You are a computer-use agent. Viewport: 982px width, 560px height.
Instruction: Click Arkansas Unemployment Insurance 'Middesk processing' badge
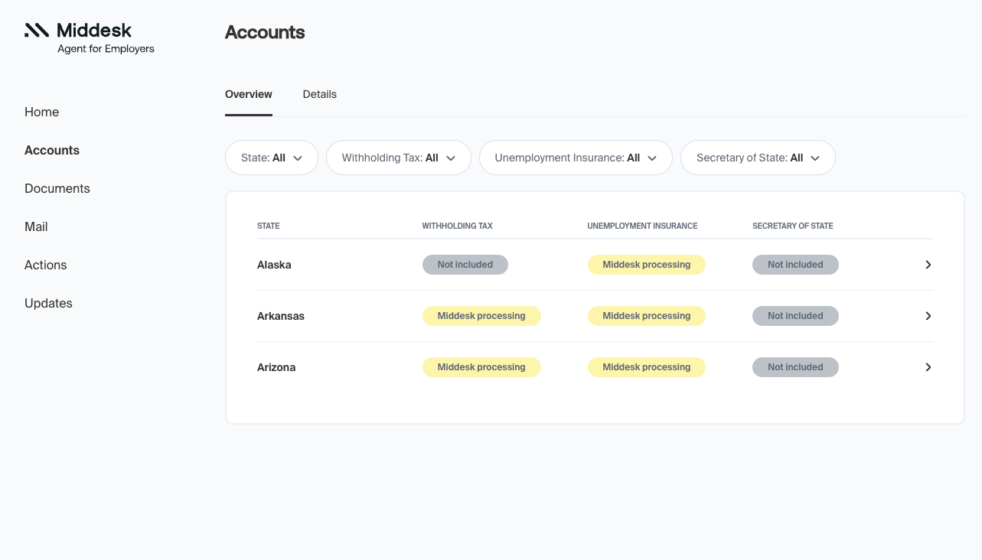coord(647,316)
